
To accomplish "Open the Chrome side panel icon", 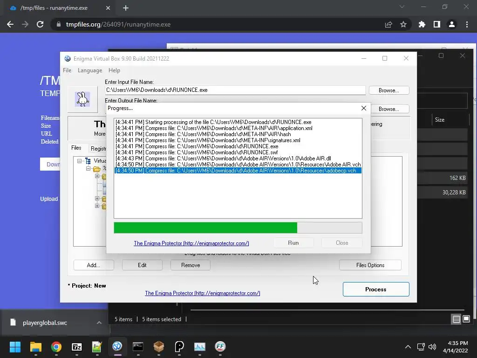I will click(437, 24).
